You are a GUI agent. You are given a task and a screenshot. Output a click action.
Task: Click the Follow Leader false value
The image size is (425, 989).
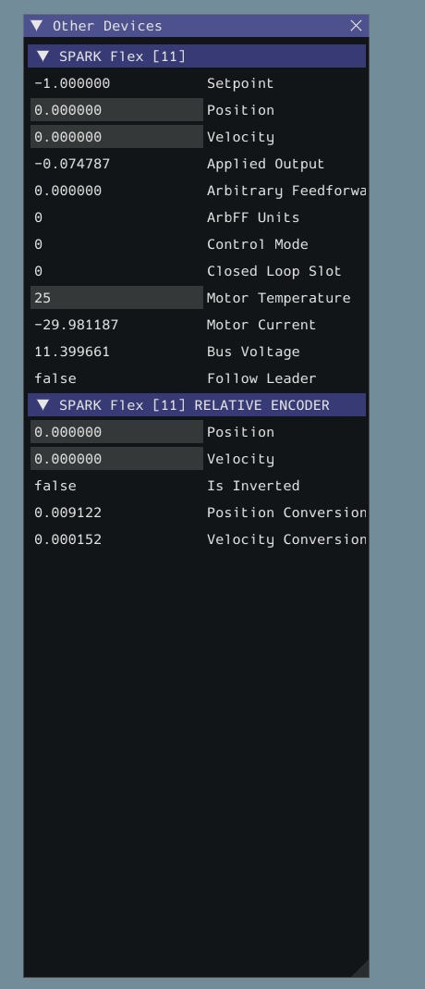point(55,378)
